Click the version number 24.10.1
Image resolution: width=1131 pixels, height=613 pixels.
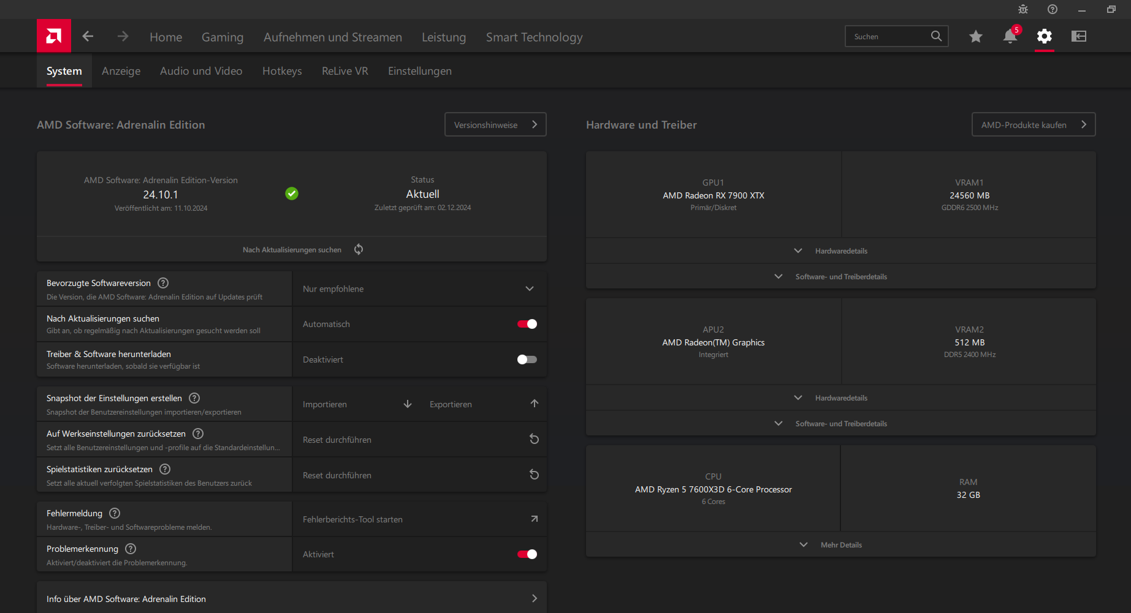(x=161, y=195)
